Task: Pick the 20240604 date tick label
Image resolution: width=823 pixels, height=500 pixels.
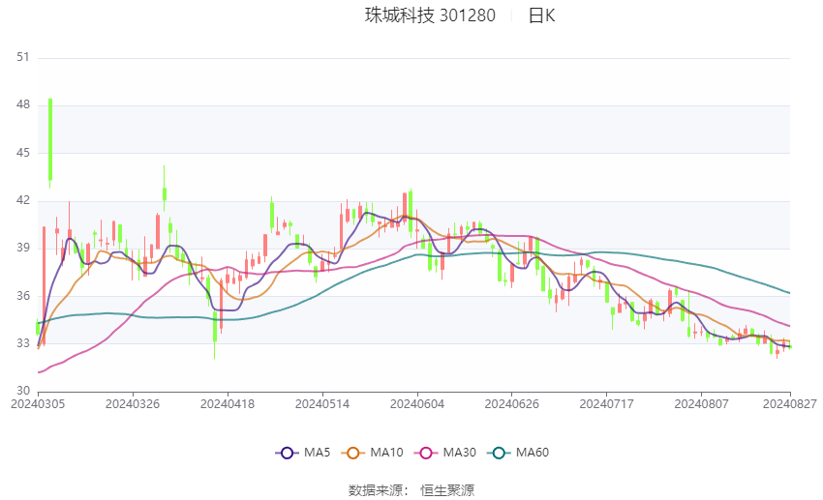Action: (x=416, y=402)
